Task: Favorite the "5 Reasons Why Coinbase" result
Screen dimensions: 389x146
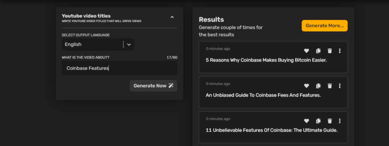Action: [307, 51]
